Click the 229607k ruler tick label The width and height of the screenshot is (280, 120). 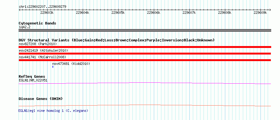(x=189, y=13)
